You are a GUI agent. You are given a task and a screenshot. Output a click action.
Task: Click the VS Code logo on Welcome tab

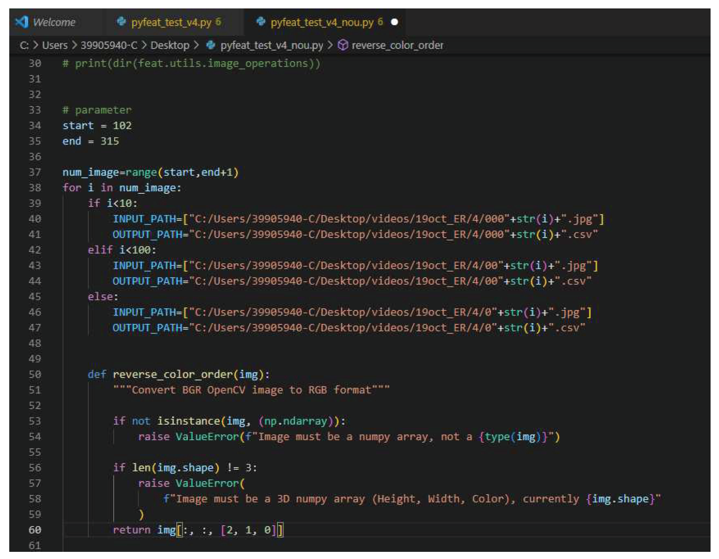pos(21,22)
